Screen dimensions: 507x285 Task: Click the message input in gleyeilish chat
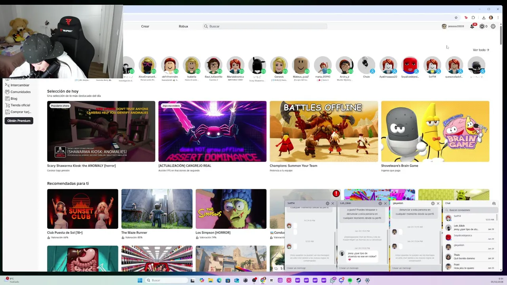pyautogui.click(x=416, y=268)
